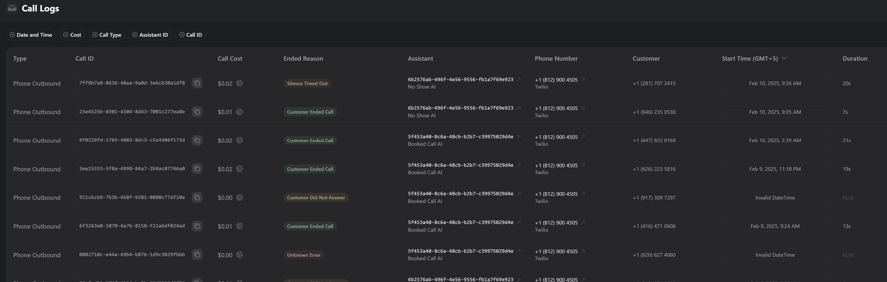This screenshot has width=887, height=282.
Task: Add Call Type filter
Action: pyautogui.click(x=107, y=35)
